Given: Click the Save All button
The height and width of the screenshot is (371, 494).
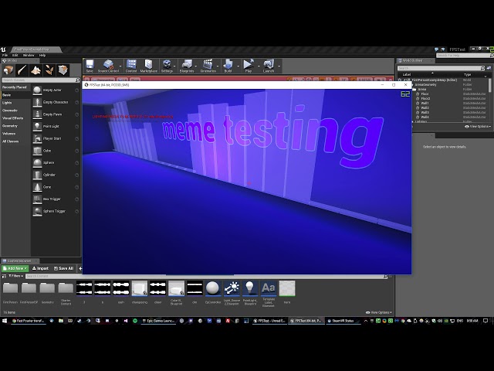Looking at the screenshot, I should pos(63,268).
